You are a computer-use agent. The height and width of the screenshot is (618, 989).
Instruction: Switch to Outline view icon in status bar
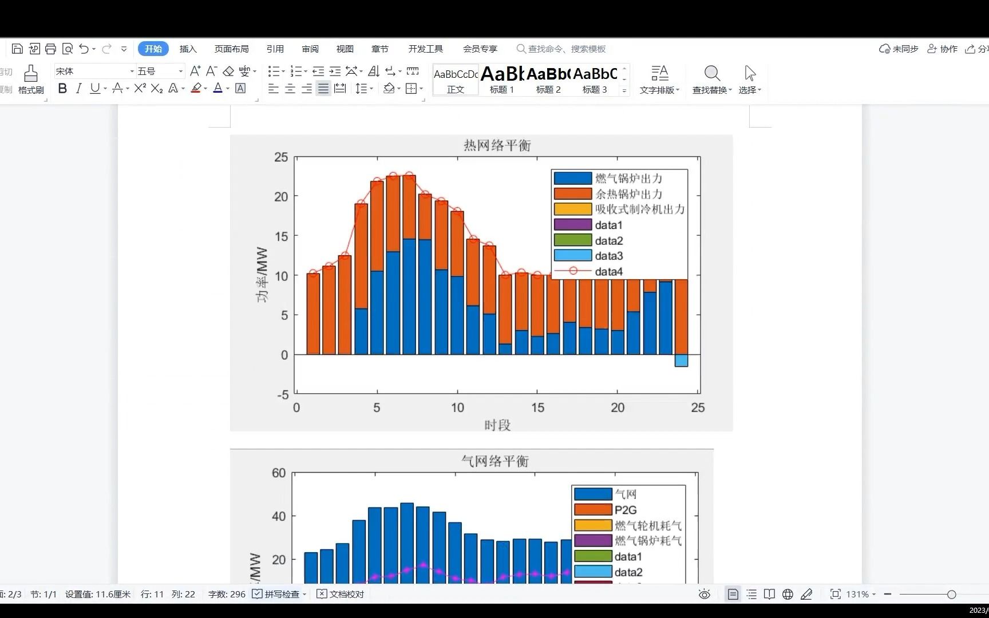(751, 594)
